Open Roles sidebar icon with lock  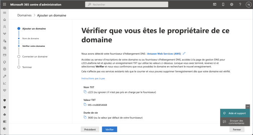[4, 41]
